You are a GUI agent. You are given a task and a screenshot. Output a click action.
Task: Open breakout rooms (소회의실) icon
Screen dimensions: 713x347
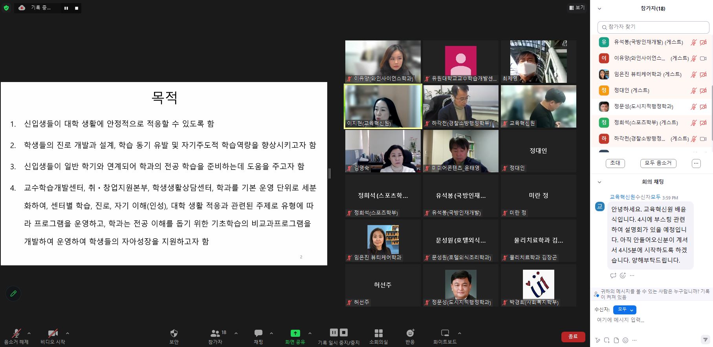click(x=378, y=333)
